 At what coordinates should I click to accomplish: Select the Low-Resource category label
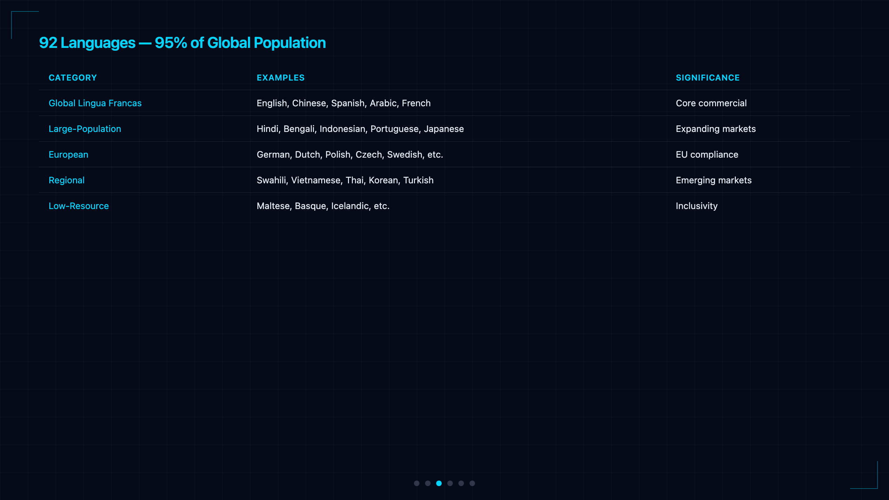tap(79, 206)
